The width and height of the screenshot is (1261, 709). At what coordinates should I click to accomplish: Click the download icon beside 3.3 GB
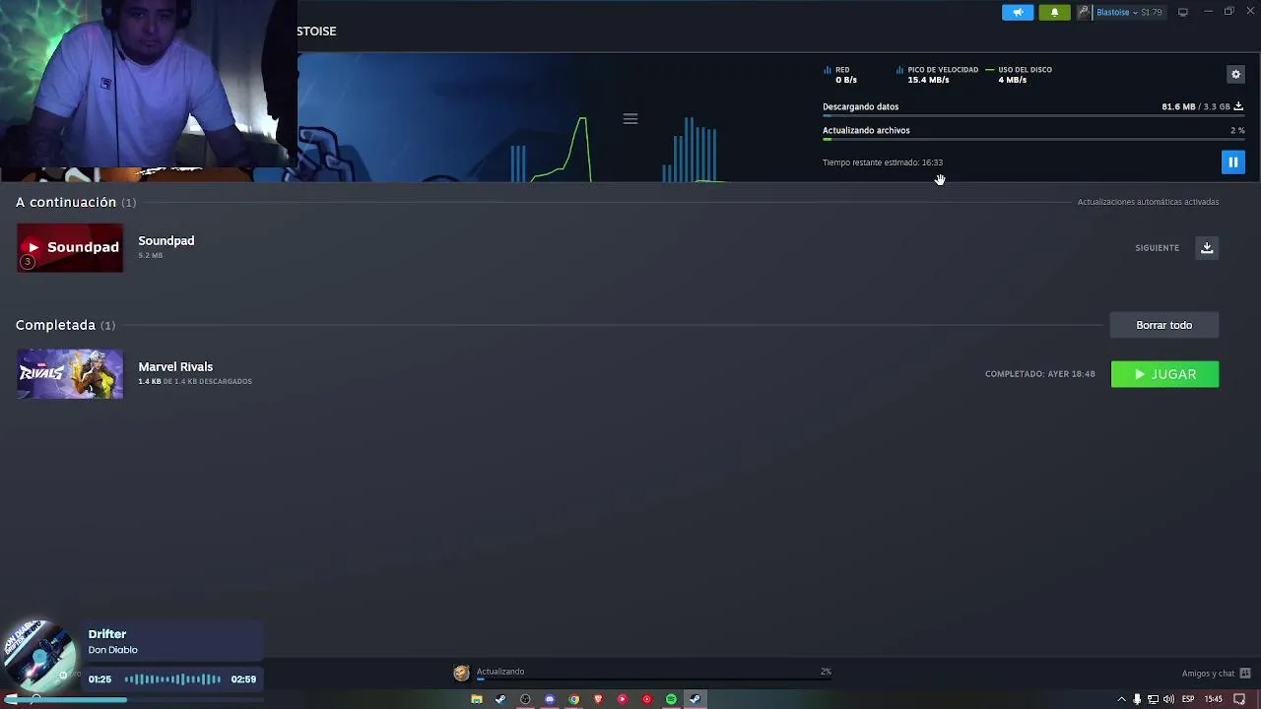coord(1238,106)
